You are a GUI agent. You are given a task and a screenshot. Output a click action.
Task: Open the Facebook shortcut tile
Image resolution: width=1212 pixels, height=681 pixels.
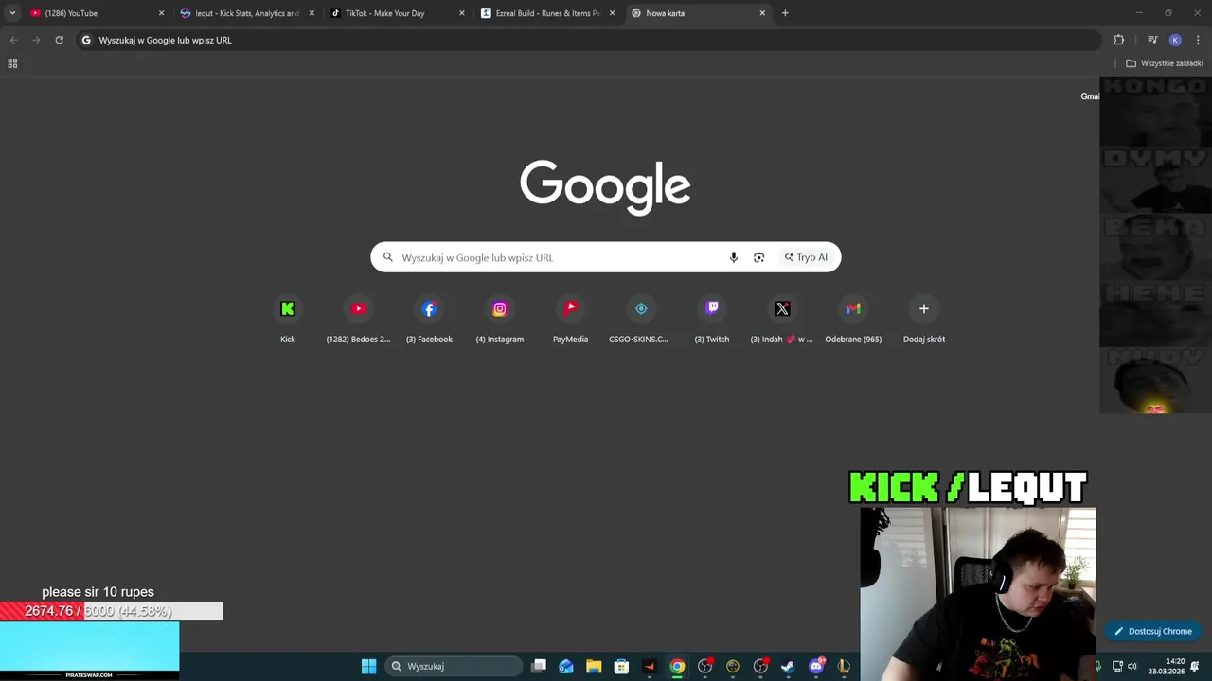[x=429, y=320]
